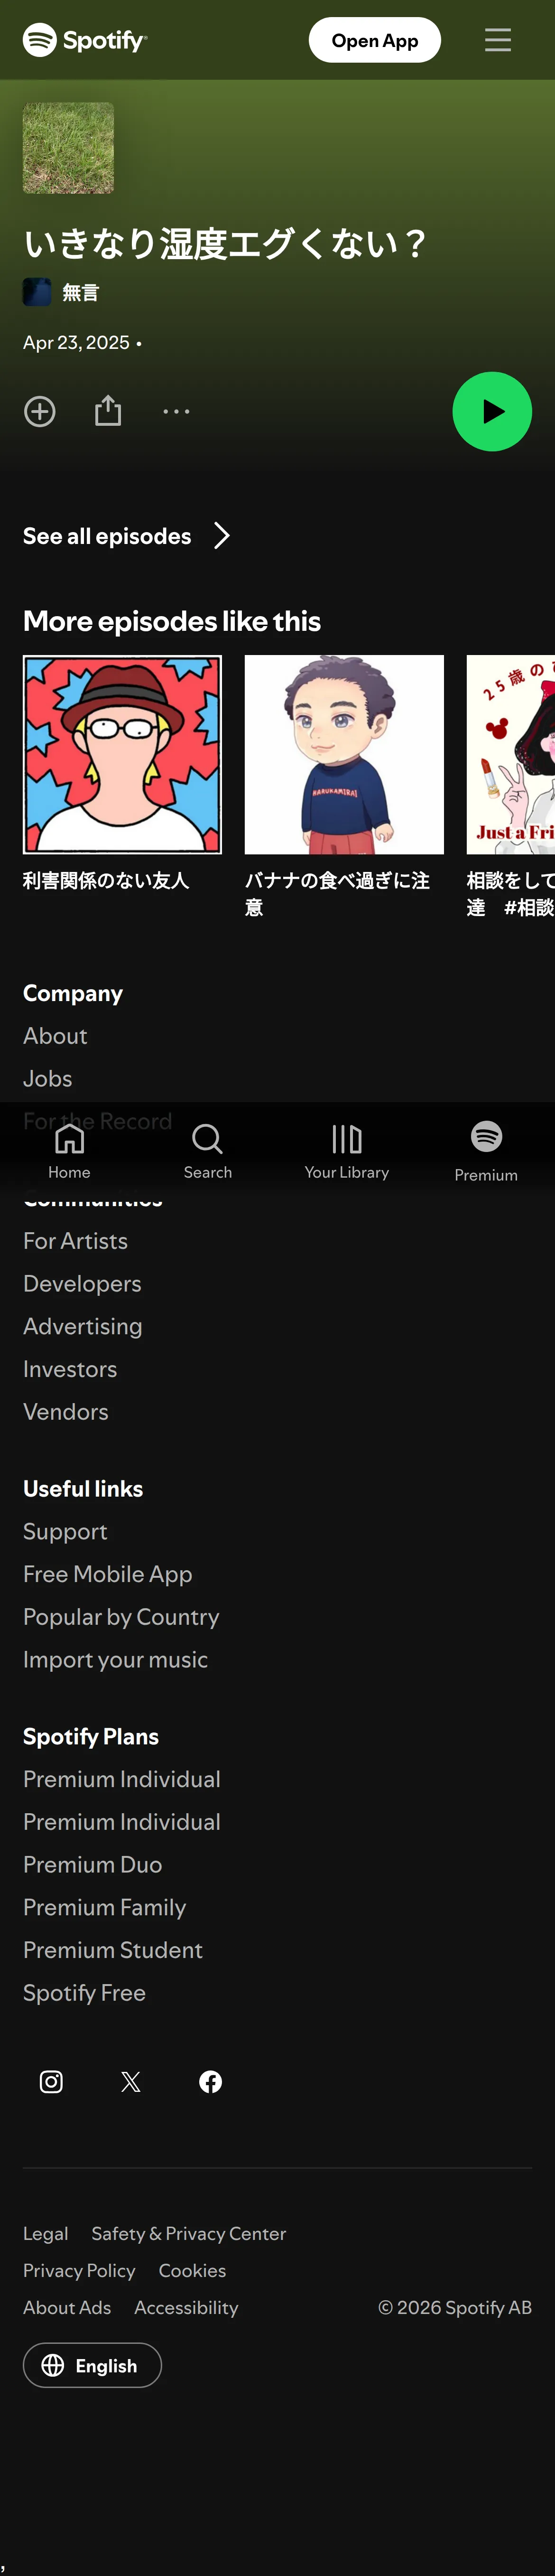Tap the share episode icon

[108, 410]
